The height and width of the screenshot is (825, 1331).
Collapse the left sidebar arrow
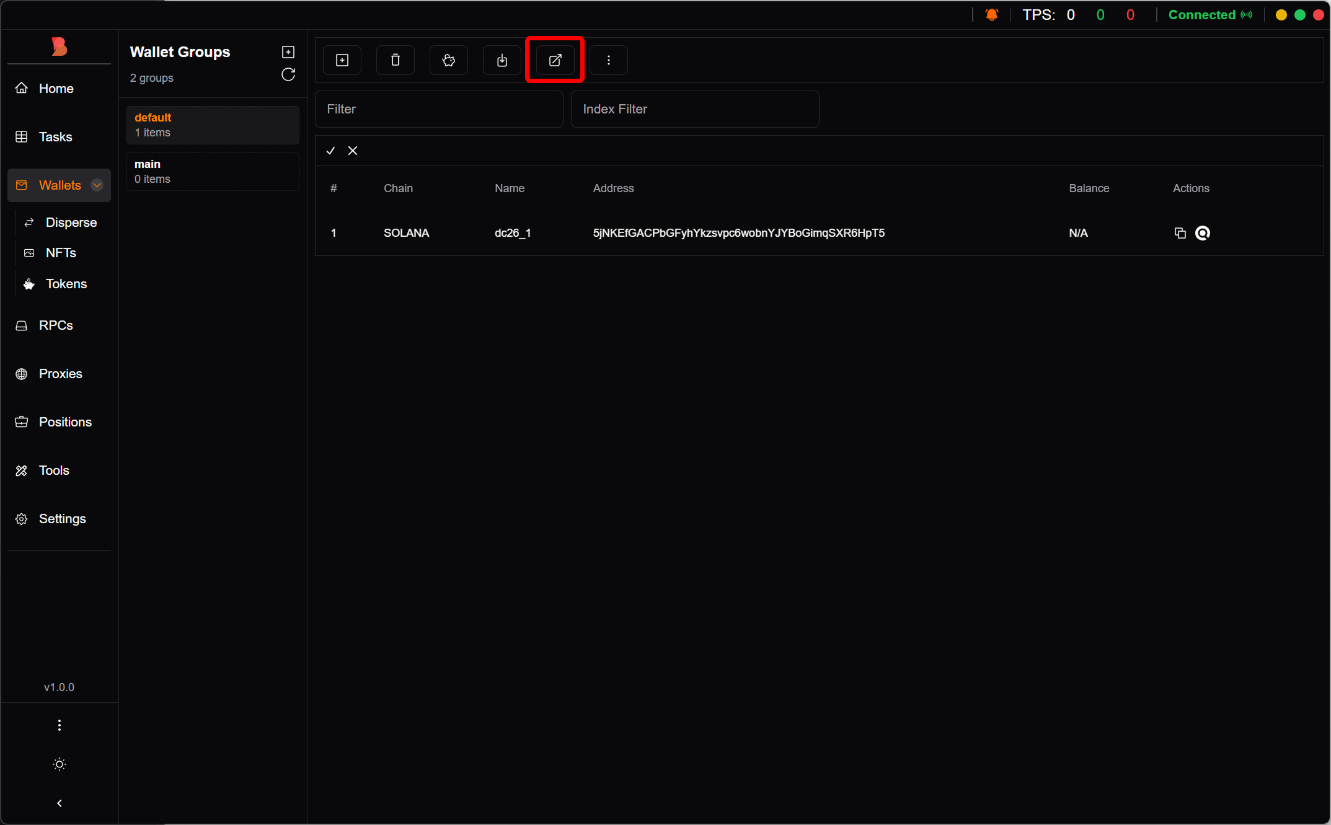(60, 803)
